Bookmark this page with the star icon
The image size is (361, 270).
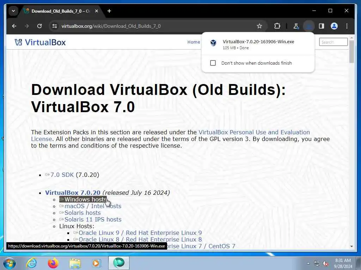tap(259, 26)
